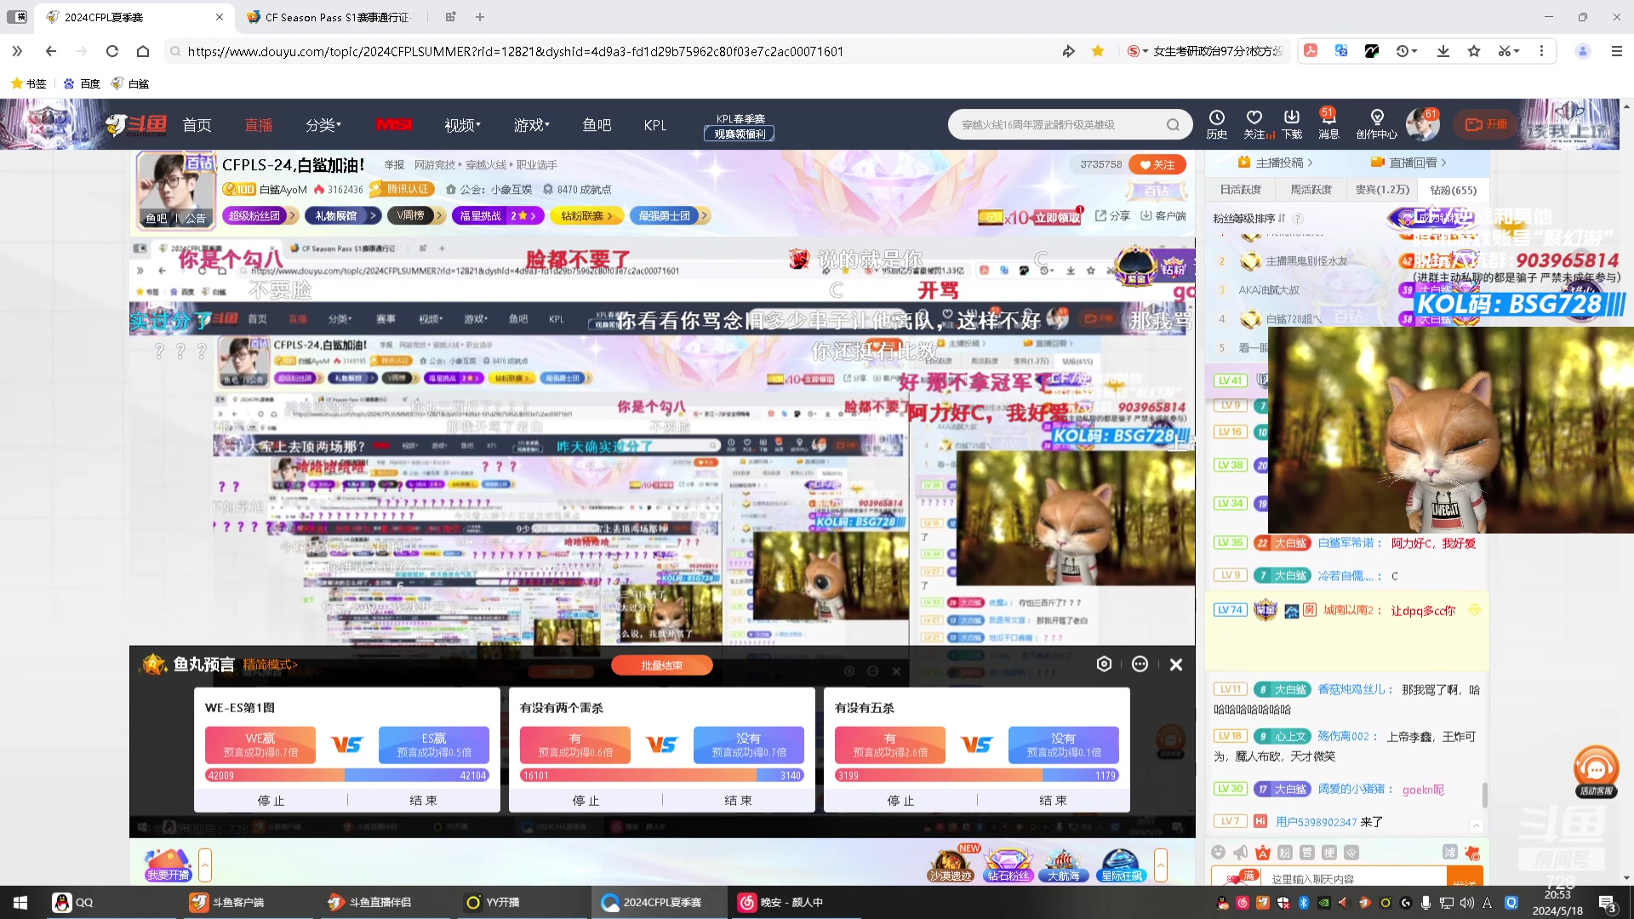
Task: Click 结束 under 有没有两个雷杀 prediction
Action: click(x=738, y=800)
